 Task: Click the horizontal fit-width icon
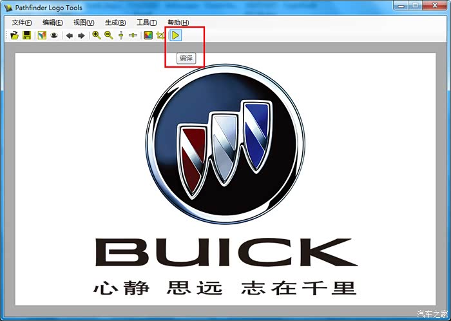pos(133,35)
